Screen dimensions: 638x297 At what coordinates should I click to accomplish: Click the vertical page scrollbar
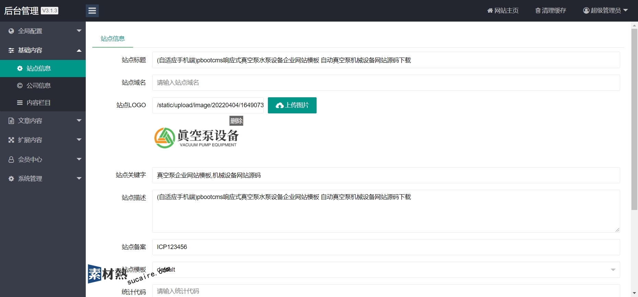(634, 120)
